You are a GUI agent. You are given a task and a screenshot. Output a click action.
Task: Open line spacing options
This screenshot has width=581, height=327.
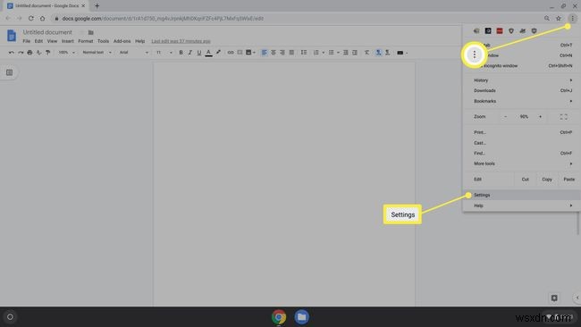(x=304, y=53)
